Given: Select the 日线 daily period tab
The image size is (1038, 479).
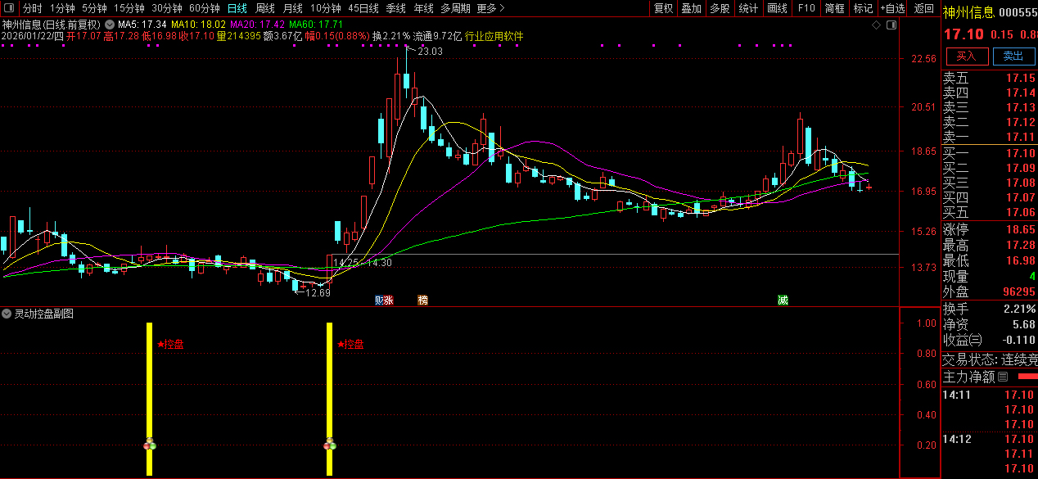Looking at the screenshot, I should (x=237, y=8).
